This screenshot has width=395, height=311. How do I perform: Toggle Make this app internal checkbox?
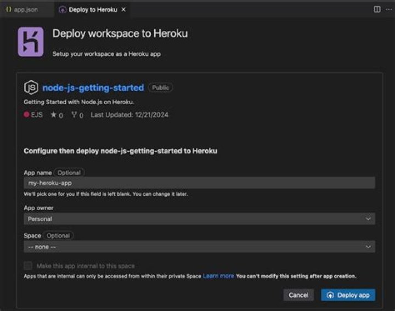point(28,266)
